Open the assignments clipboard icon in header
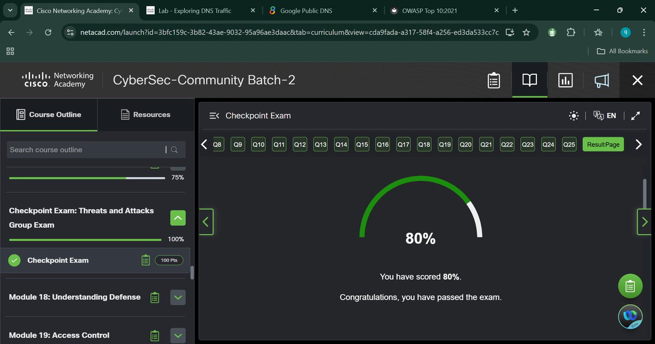Screen dimensions: 655x344 [494, 80]
